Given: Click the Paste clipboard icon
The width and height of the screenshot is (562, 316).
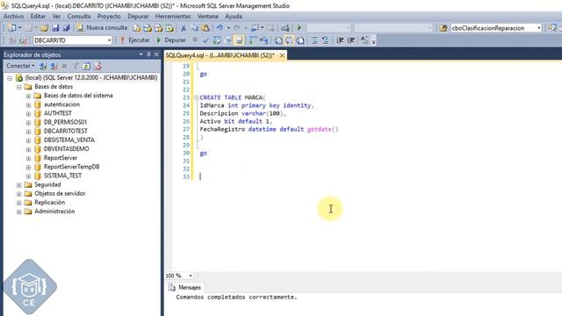Looking at the screenshot, I should pyautogui.click(x=205, y=28).
